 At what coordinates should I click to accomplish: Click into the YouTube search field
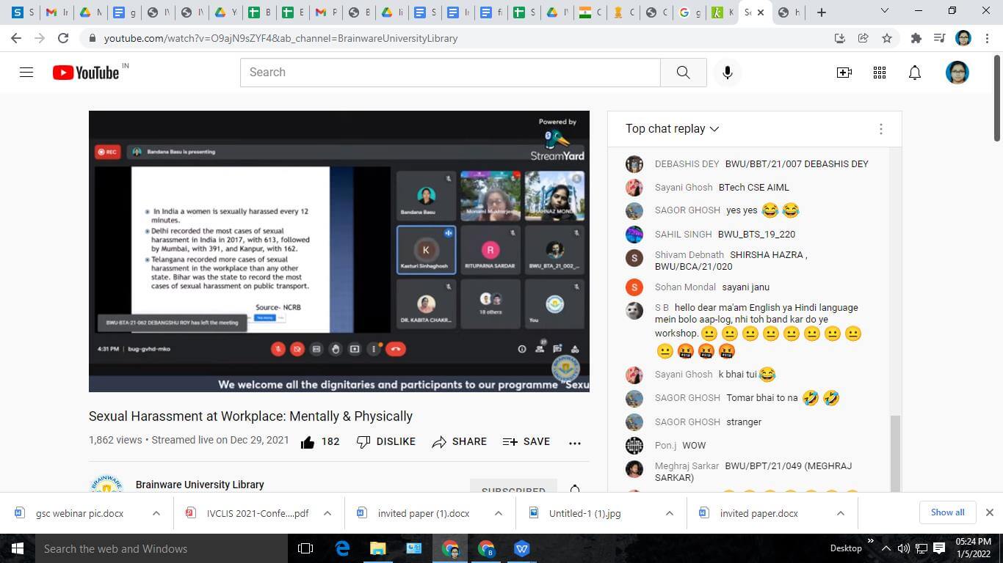click(x=449, y=73)
